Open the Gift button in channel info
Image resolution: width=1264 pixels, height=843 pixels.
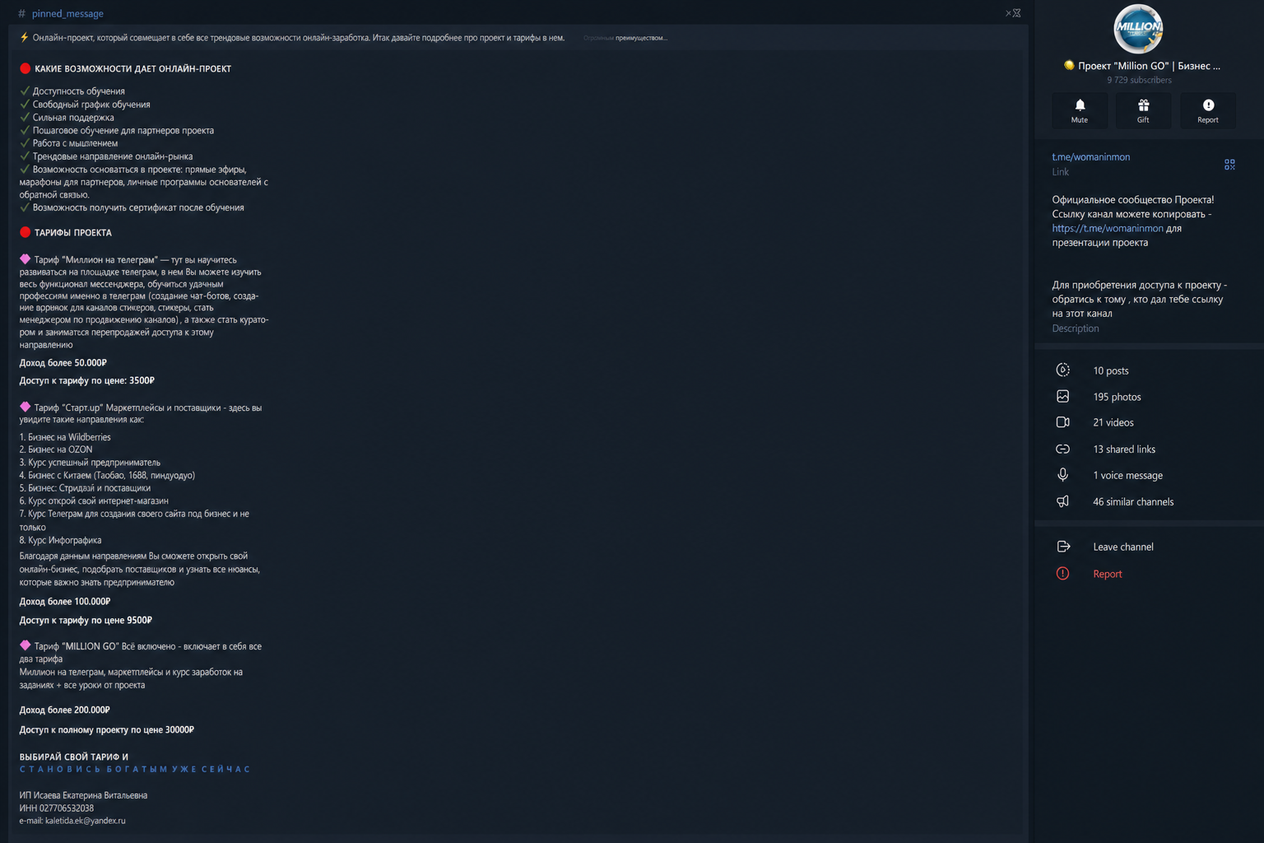tap(1143, 110)
